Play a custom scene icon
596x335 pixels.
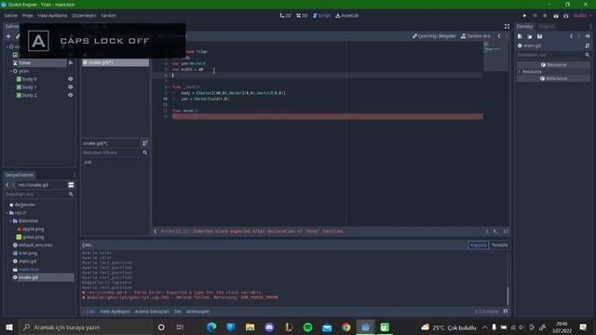(x=566, y=16)
